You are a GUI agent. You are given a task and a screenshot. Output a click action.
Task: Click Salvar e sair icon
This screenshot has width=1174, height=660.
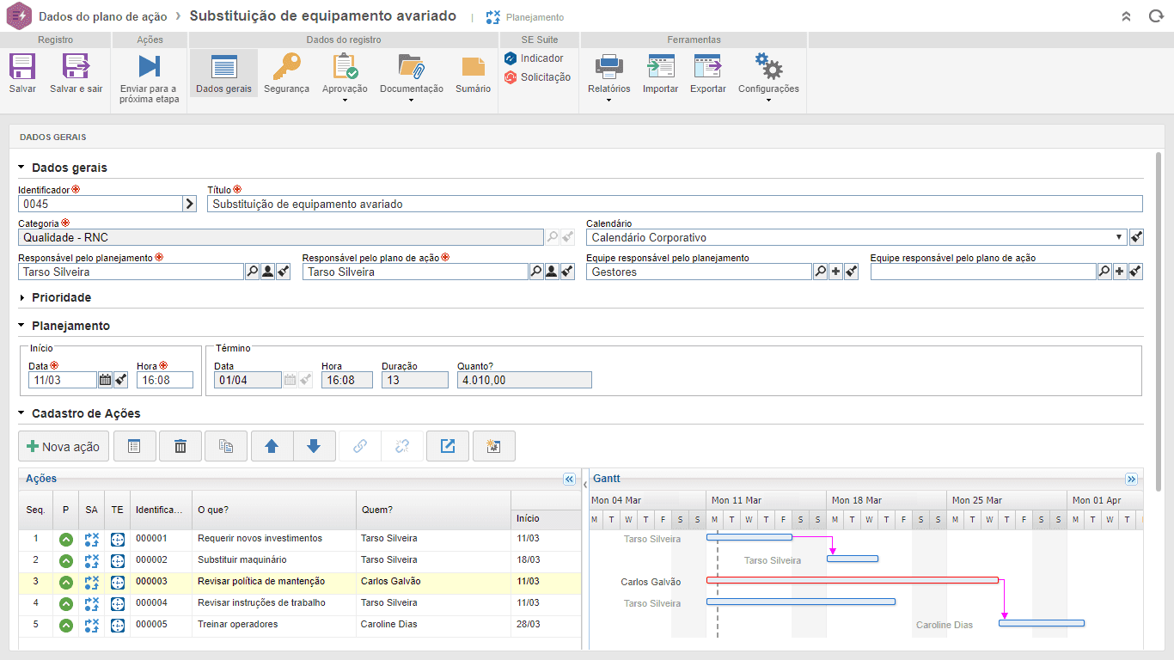pyautogui.click(x=76, y=66)
